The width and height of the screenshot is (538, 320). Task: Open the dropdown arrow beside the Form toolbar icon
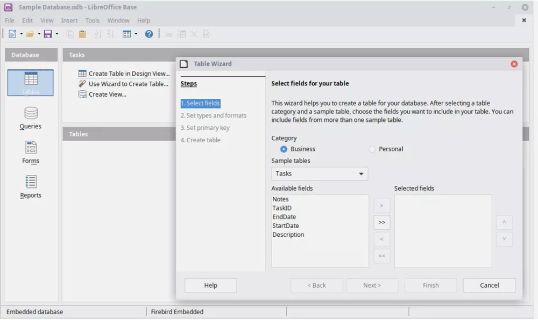pyautogui.click(x=136, y=34)
